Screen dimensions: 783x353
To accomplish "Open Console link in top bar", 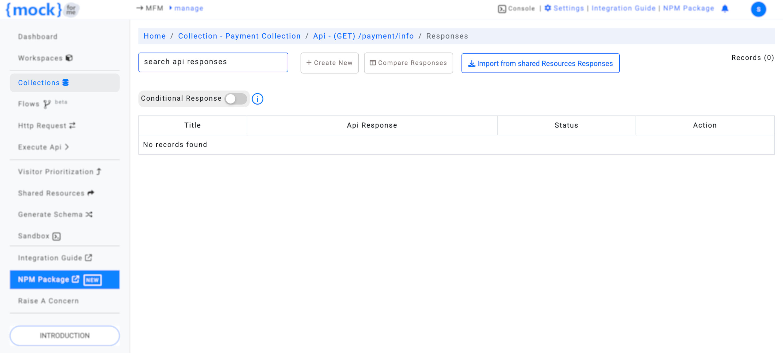I will point(521,9).
